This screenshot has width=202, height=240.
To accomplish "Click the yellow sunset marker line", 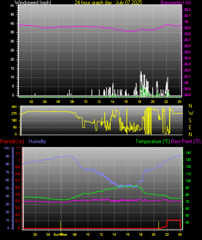I will [x=159, y=225].
